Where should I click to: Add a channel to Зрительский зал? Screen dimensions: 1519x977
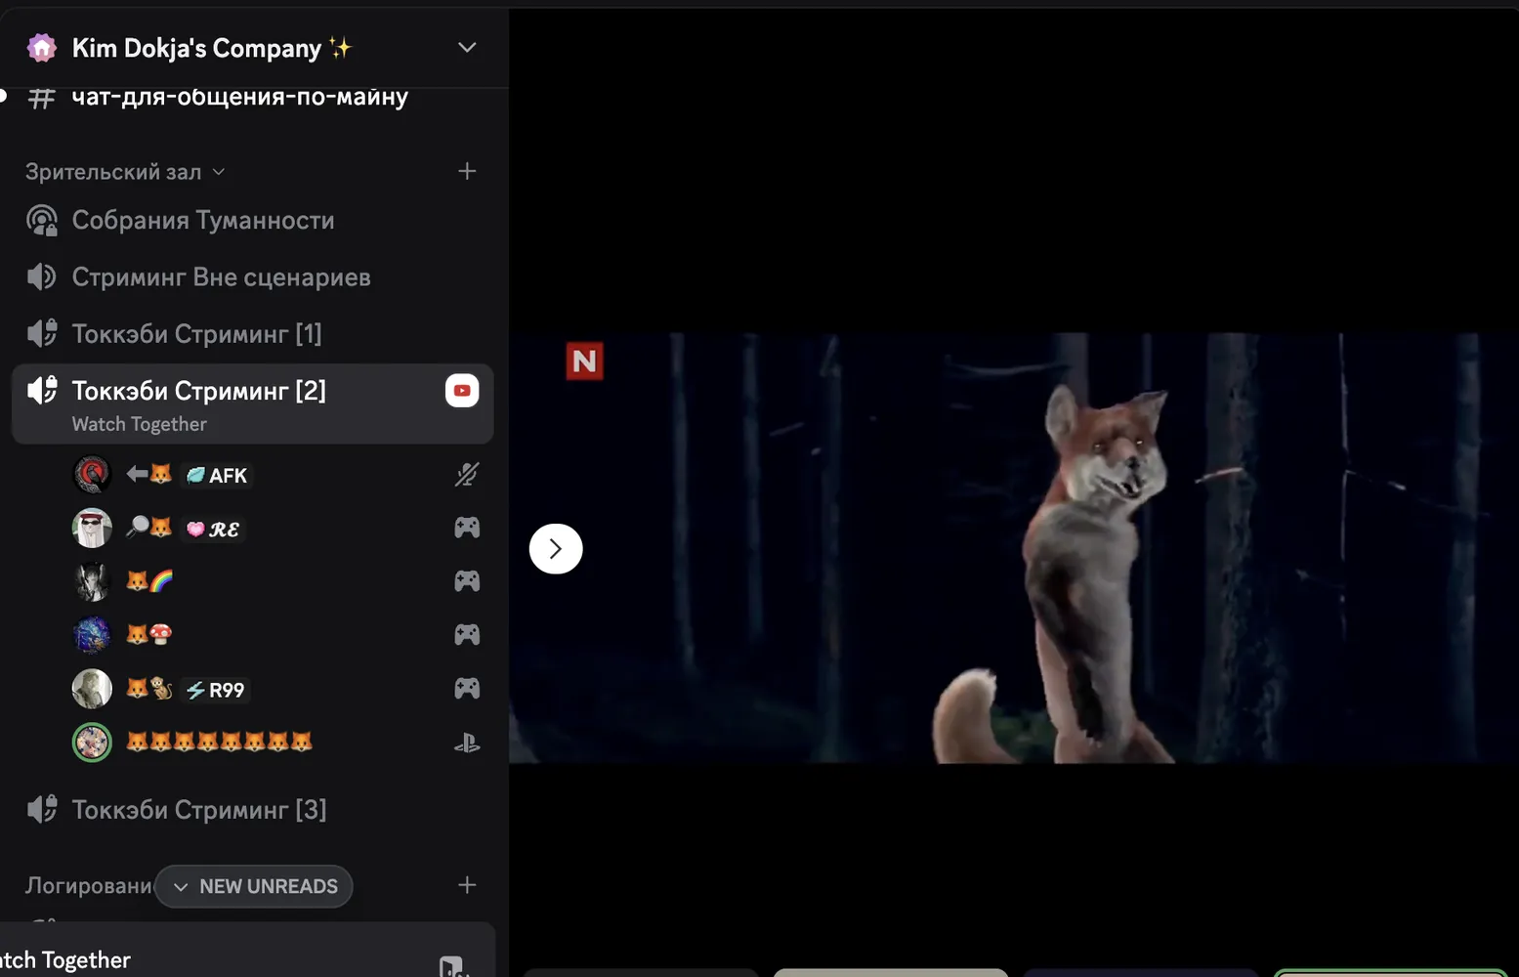(x=467, y=172)
